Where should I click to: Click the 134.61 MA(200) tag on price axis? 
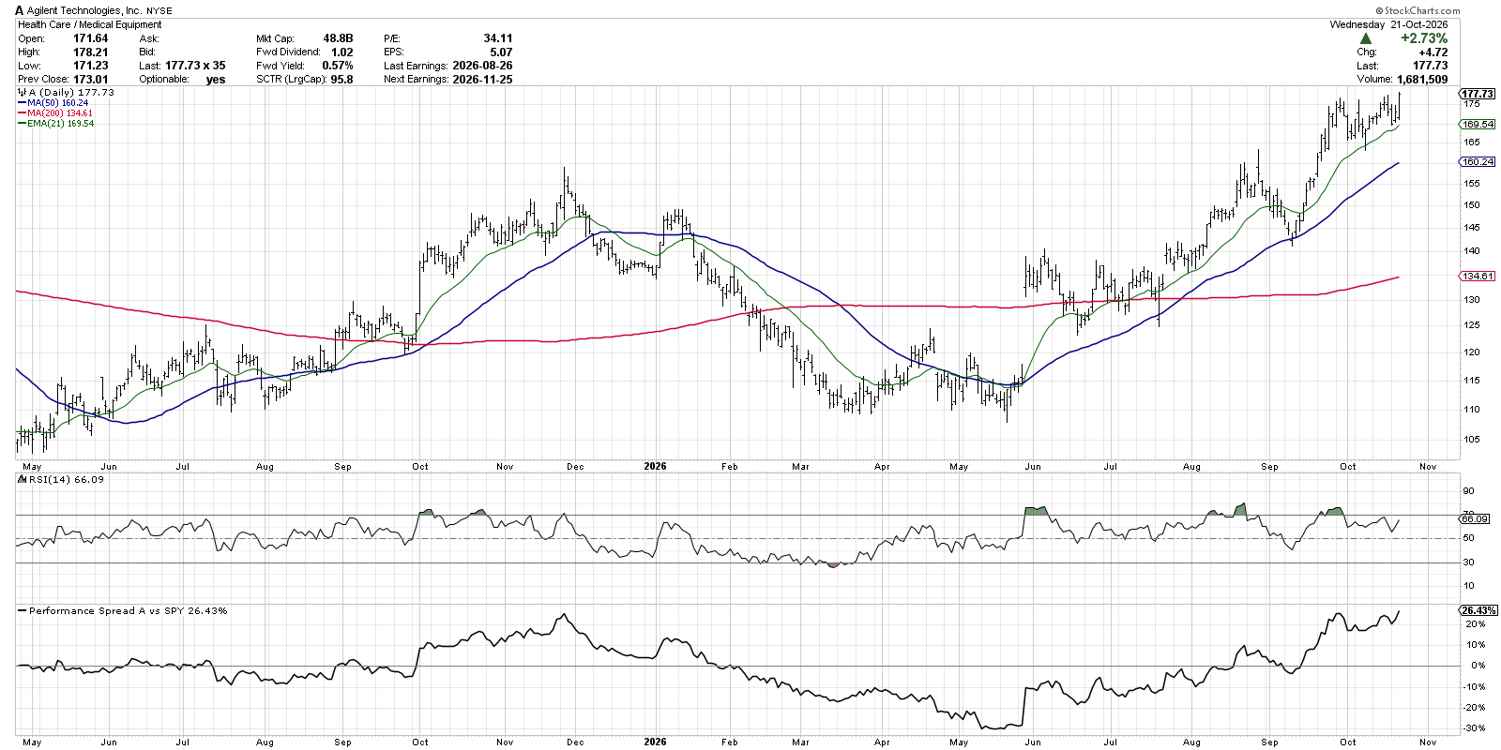point(1478,276)
